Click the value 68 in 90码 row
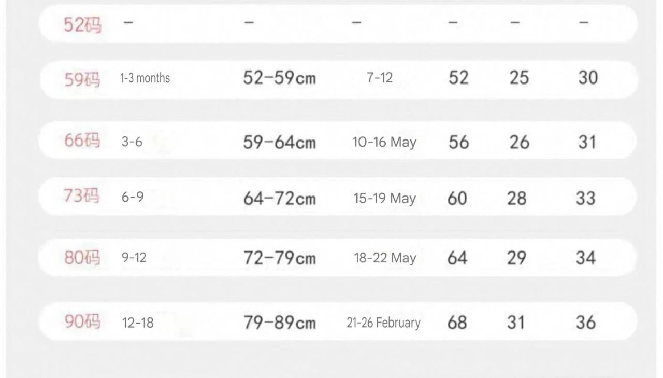This screenshot has height=378, width=663. click(x=457, y=323)
